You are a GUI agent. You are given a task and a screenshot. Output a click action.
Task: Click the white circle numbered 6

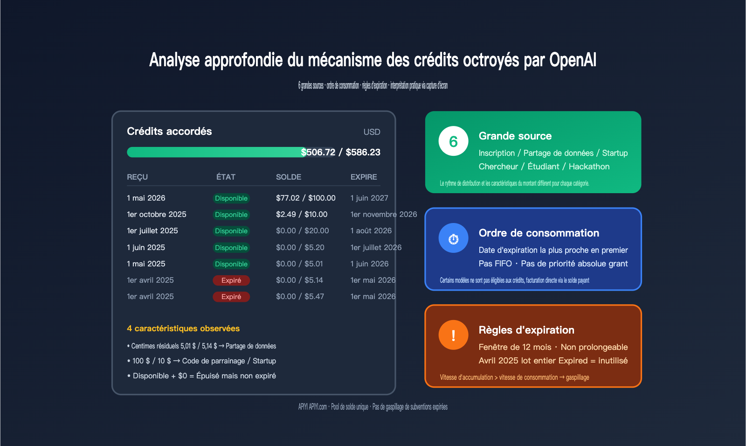point(453,141)
